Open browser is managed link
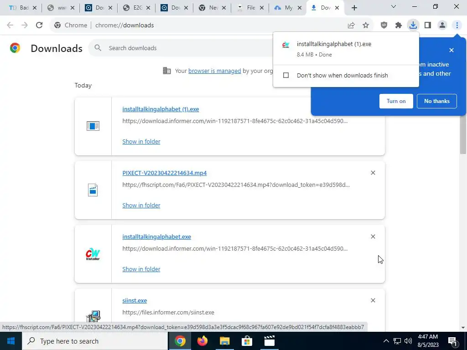 (x=214, y=71)
